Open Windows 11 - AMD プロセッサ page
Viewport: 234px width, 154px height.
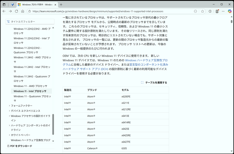coord(30,86)
